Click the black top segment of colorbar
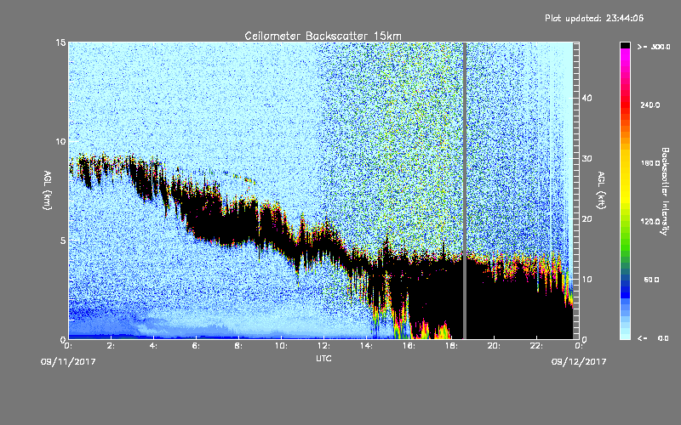The height and width of the screenshot is (425, 681). click(x=625, y=45)
